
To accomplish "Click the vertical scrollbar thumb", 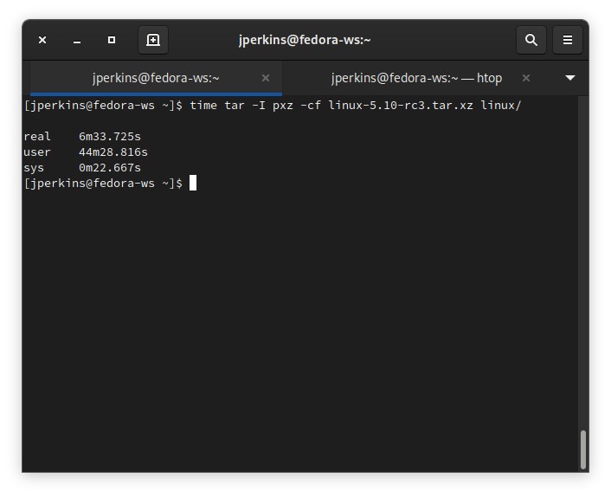I will [x=583, y=449].
